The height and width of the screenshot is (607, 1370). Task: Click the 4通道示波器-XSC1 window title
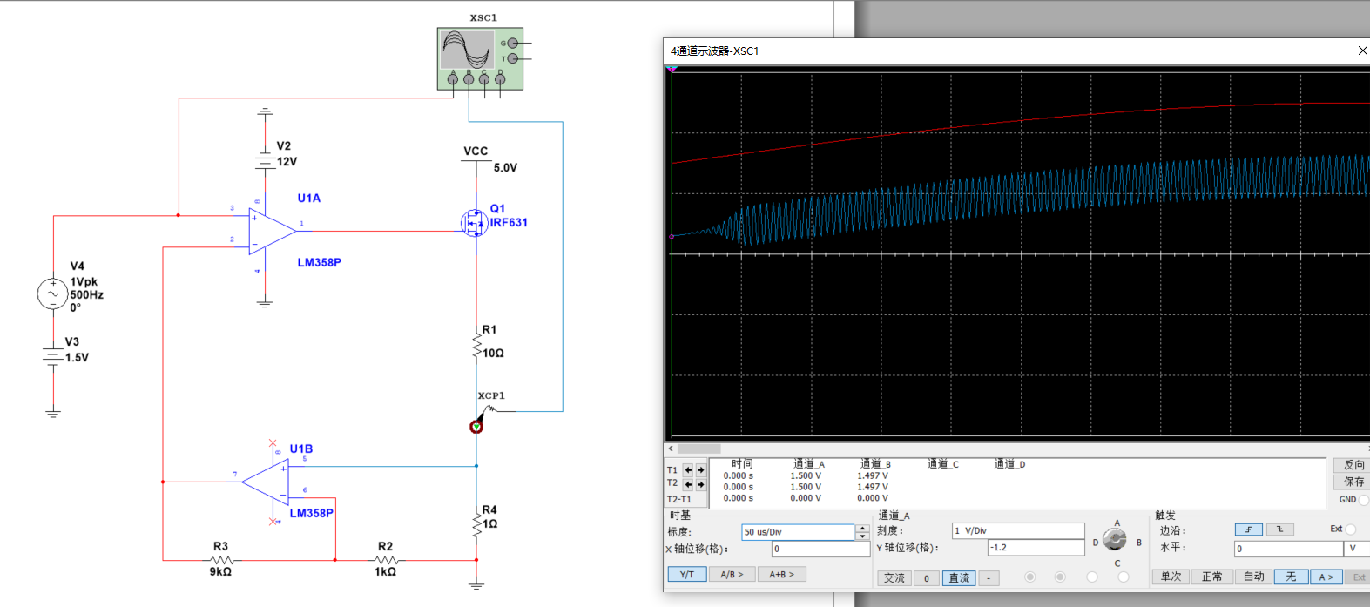point(714,51)
